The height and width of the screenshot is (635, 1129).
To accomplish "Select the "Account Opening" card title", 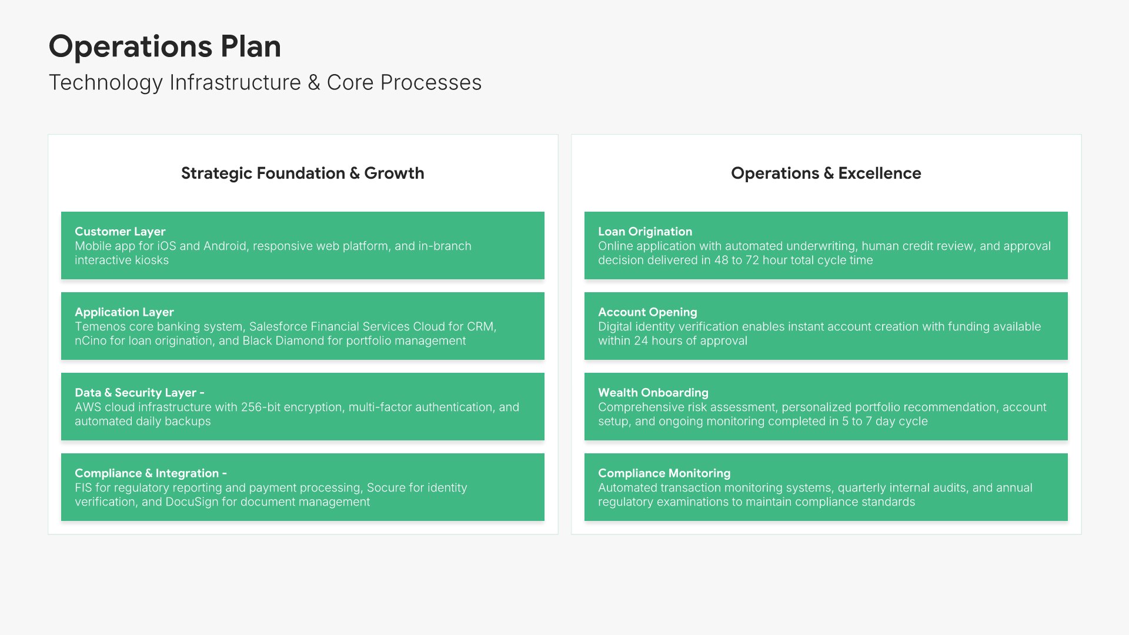I will (647, 312).
